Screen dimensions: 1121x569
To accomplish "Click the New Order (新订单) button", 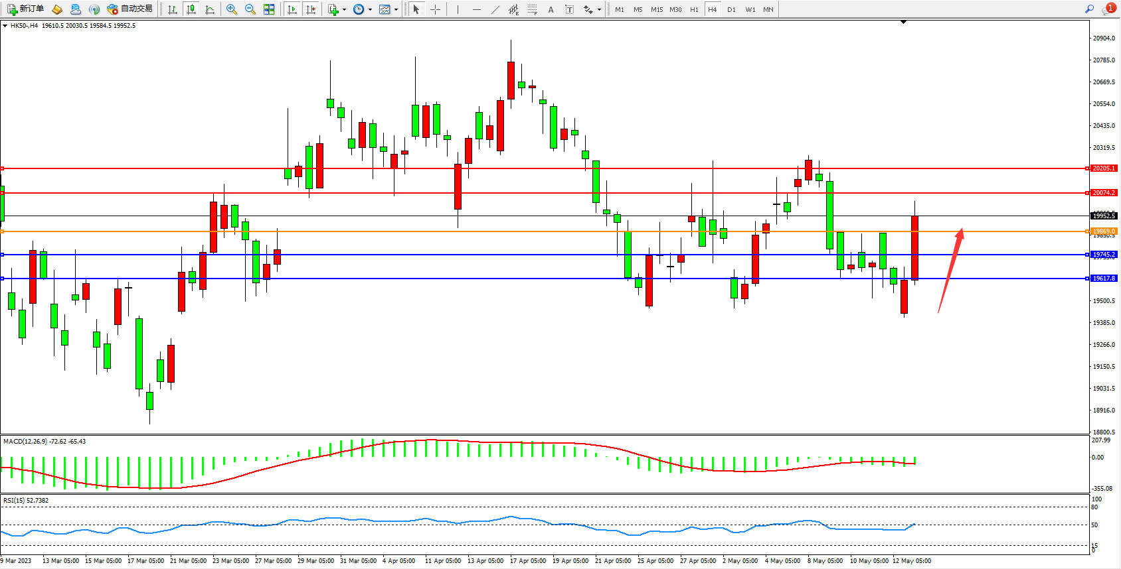I will tap(25, 9).
